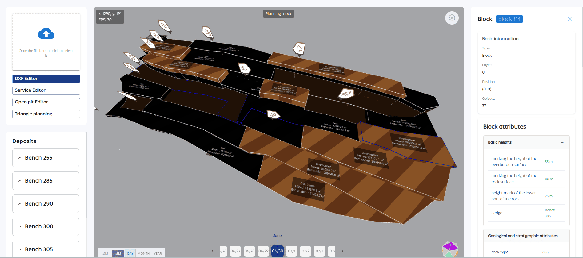Image resolution: width=583 pixels, height=258 pixels.
Task: Set the timeline scale to MONTH
Action: (x=143, y=253)
